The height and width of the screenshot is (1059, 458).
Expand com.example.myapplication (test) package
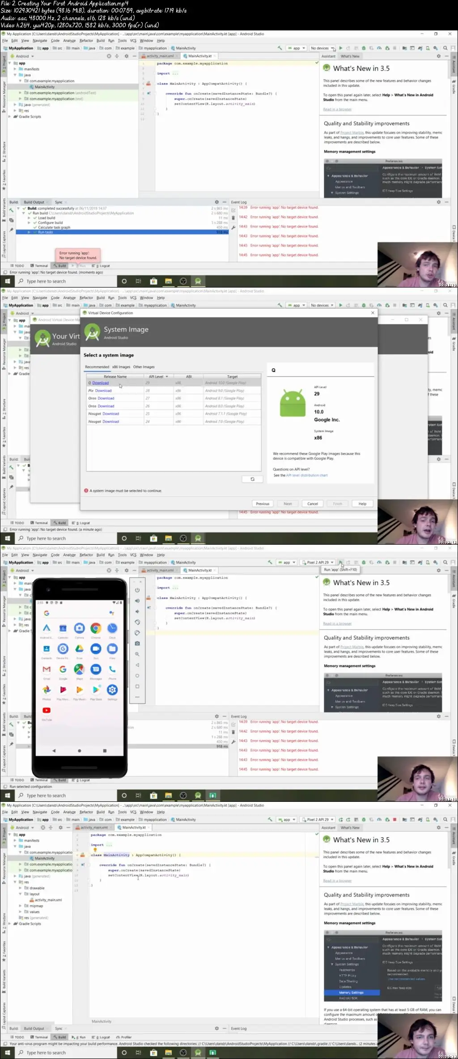click(20, 99)
